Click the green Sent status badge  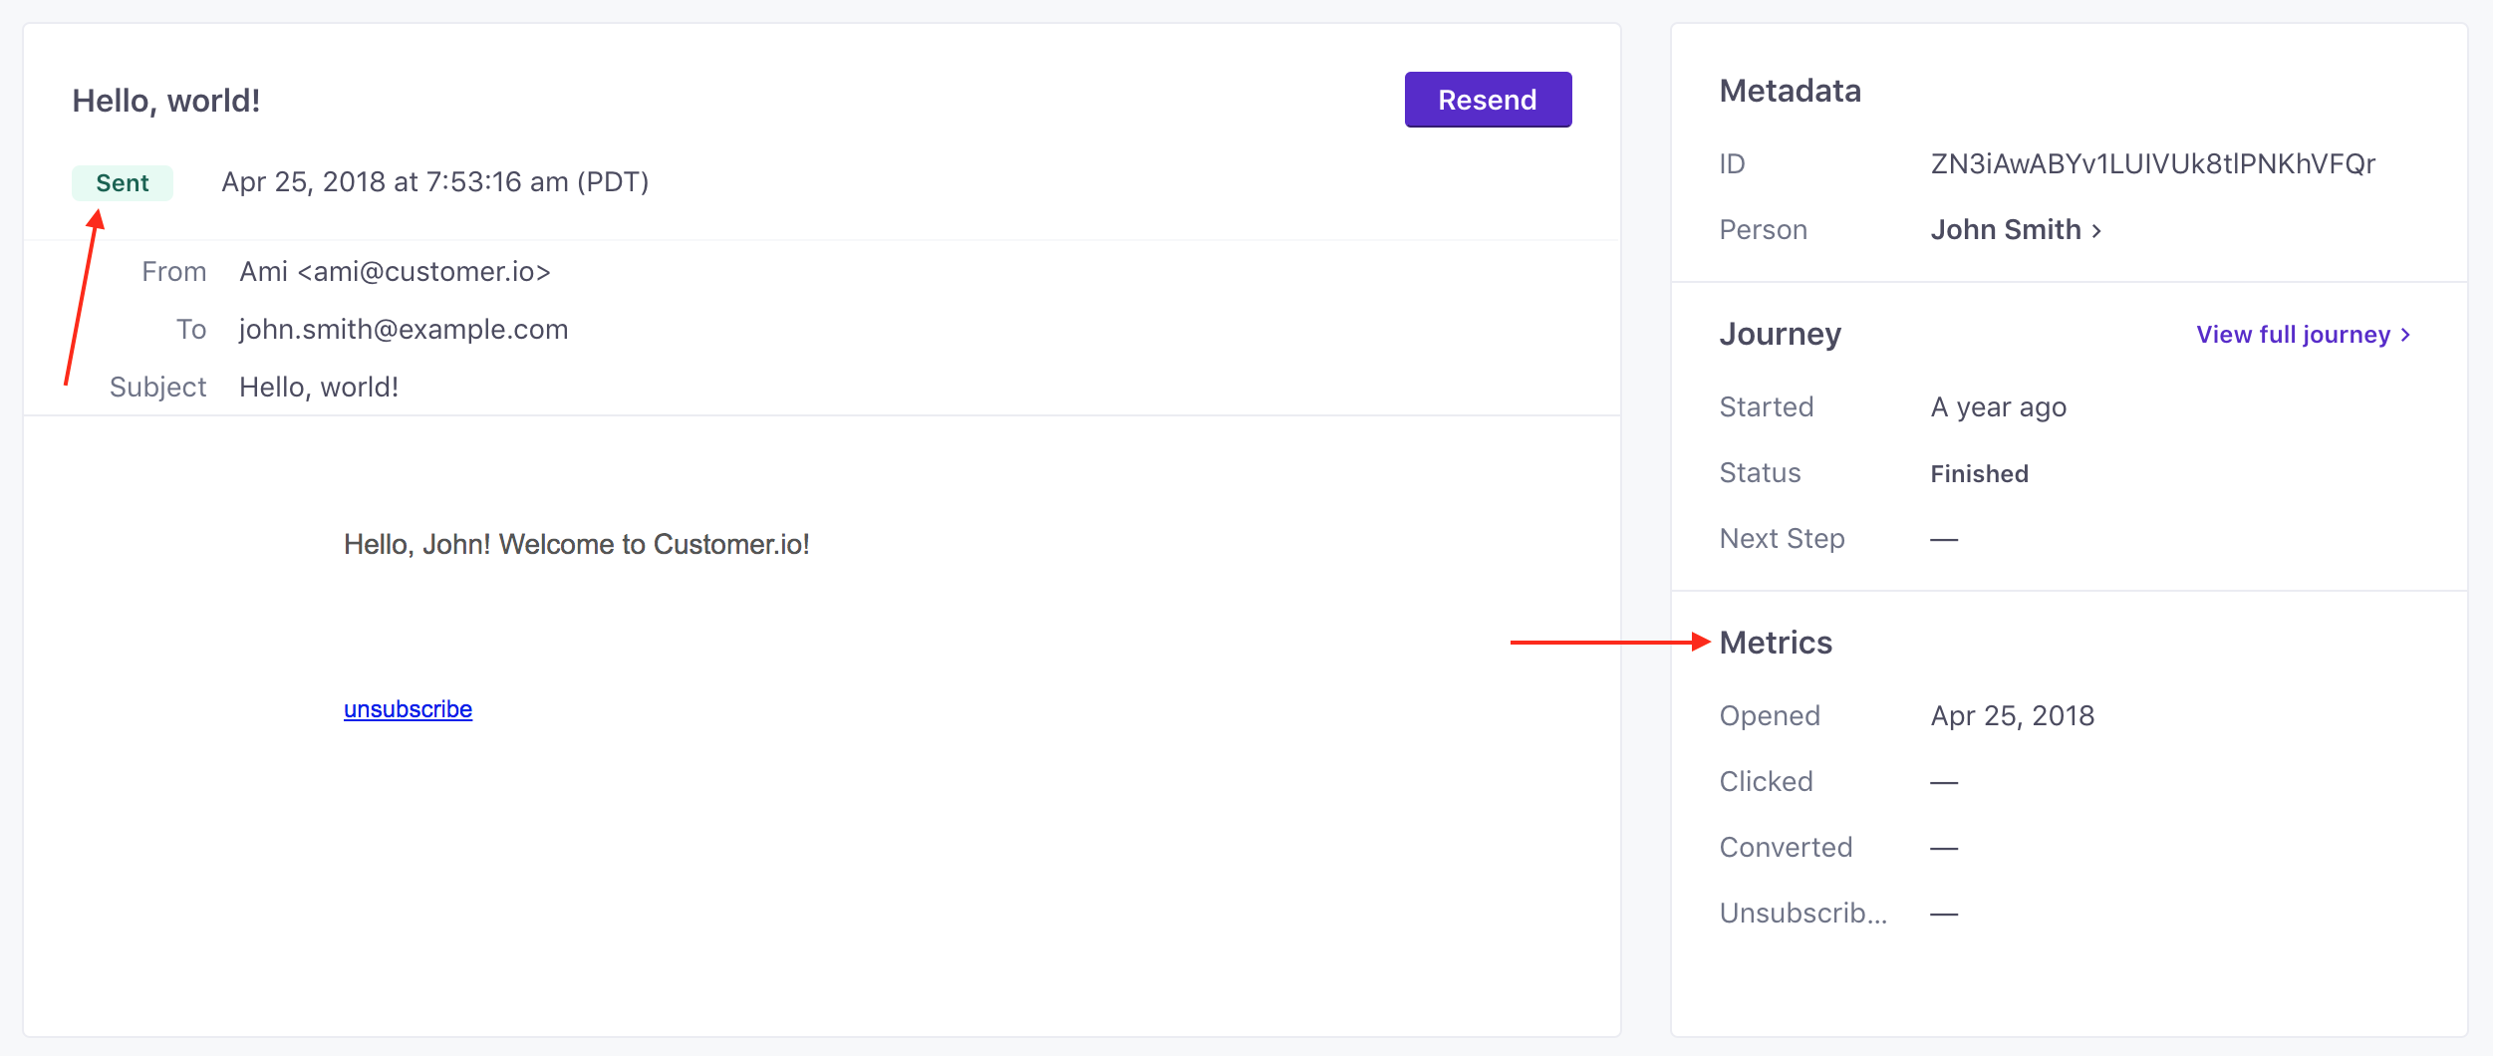(x=122, y=183)
